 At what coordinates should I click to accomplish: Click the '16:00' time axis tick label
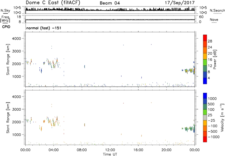pos(138,150)
